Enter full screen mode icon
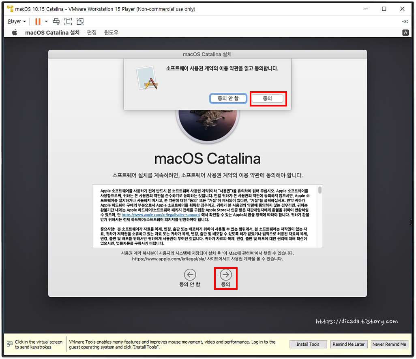416x359 pixels. tap(68, 21)
